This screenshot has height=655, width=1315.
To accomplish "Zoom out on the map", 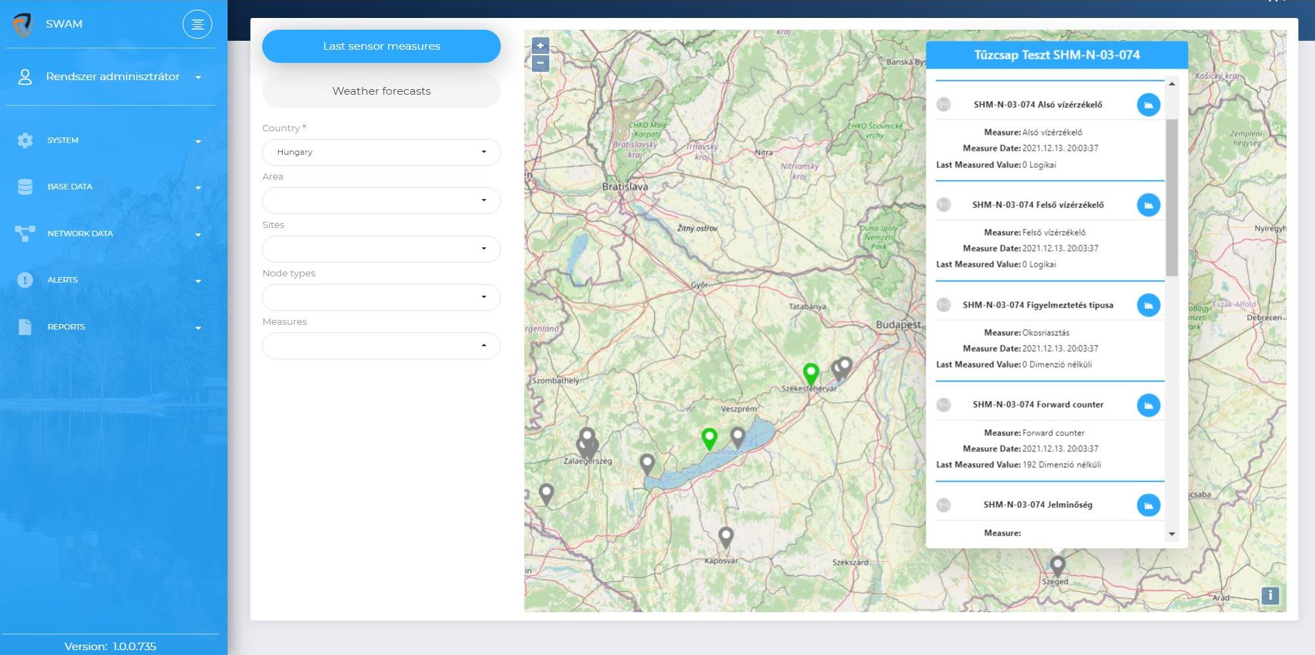I will 540,64.
